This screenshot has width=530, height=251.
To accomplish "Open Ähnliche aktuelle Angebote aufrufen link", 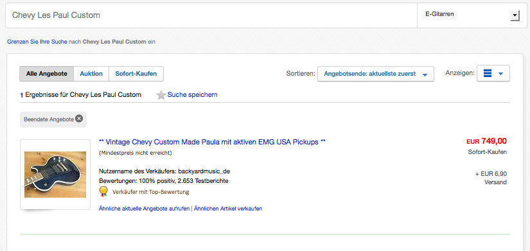I will (x=144, y=209).
